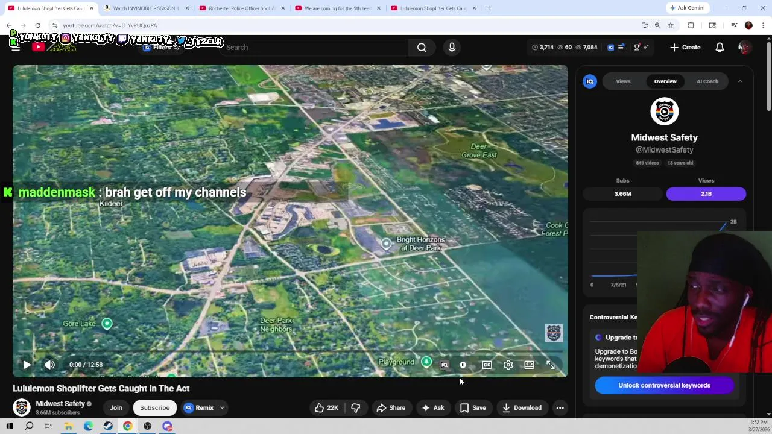Unlock controversial keywords
The height and width of the screenshot is (434, 772).
tap(664, 385)
